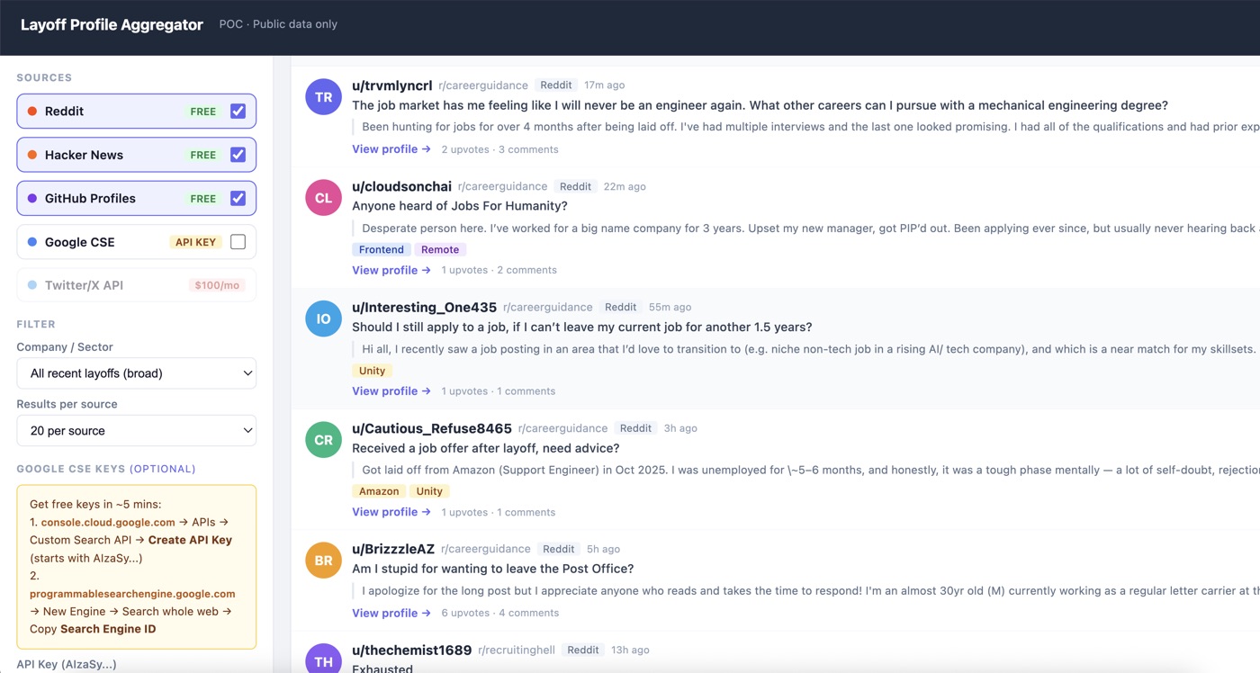1260x673 pixels.
Task: Click the Amazon tag on Cautious_Refuse8465's post
Action: [379, 491]
